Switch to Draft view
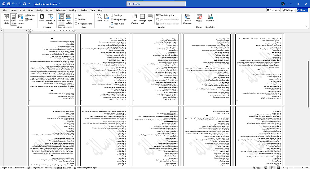The image size is (310, 169). (29, 19)
